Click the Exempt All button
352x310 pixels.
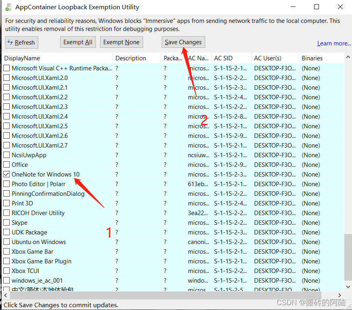point(78,42)
